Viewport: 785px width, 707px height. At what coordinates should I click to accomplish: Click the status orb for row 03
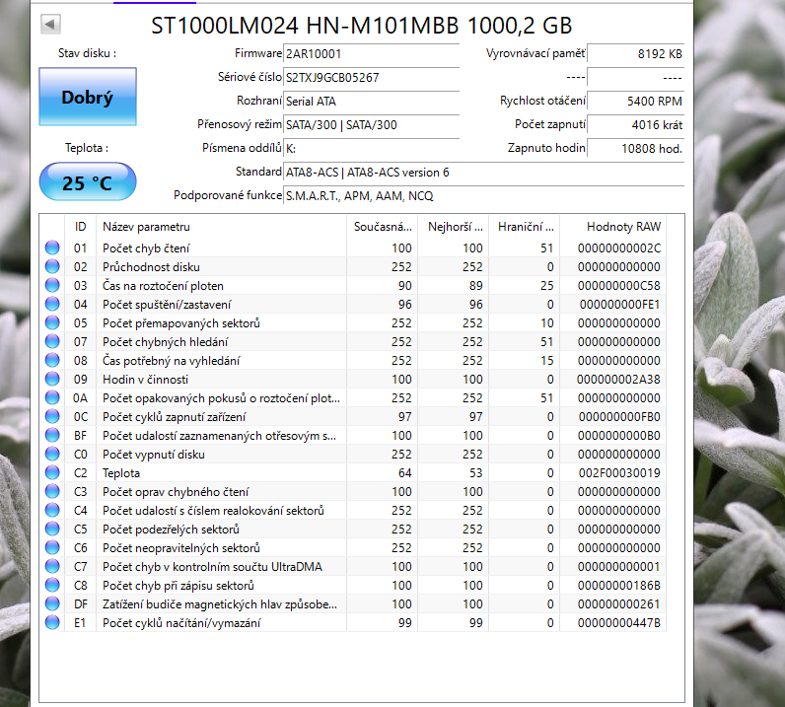[52, 285]
